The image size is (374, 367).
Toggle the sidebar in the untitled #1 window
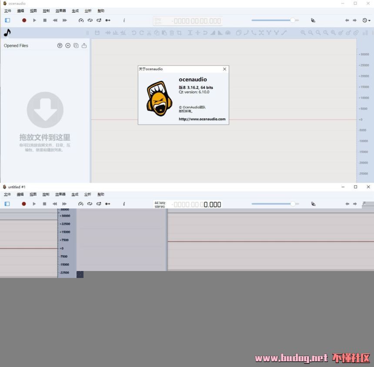point(7,204)
